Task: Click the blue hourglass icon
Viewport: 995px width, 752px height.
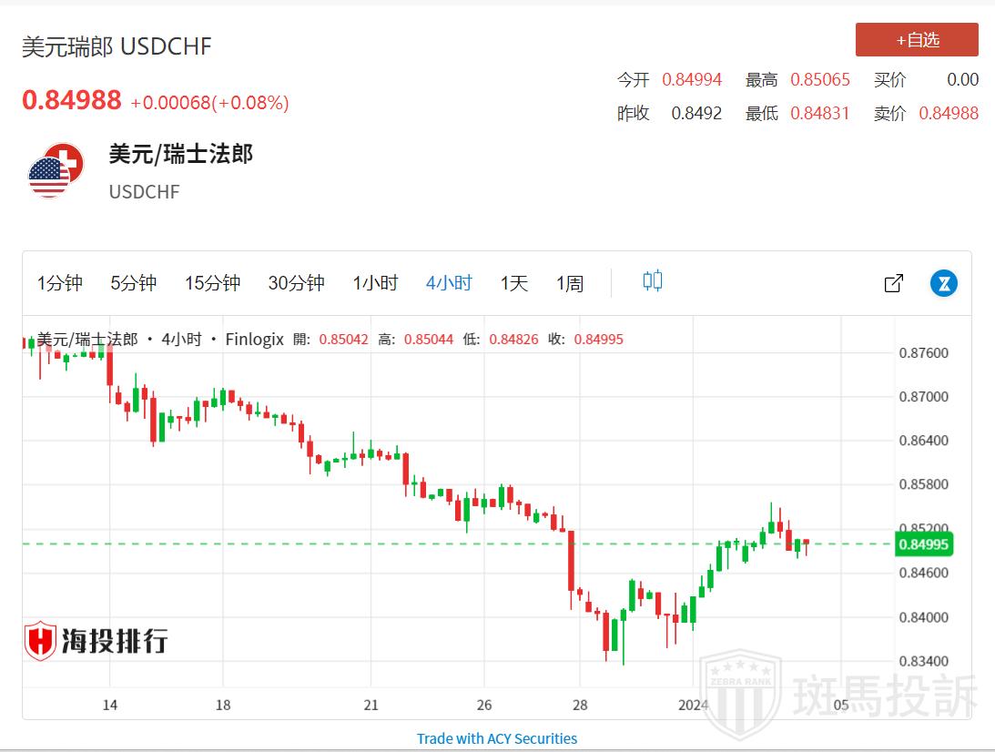Action: tap(944, 283)
